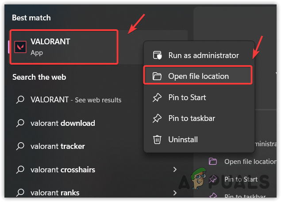Click search icon beside VALORANT See web results
Screen dimensions: 281x202
pos(20,100)
